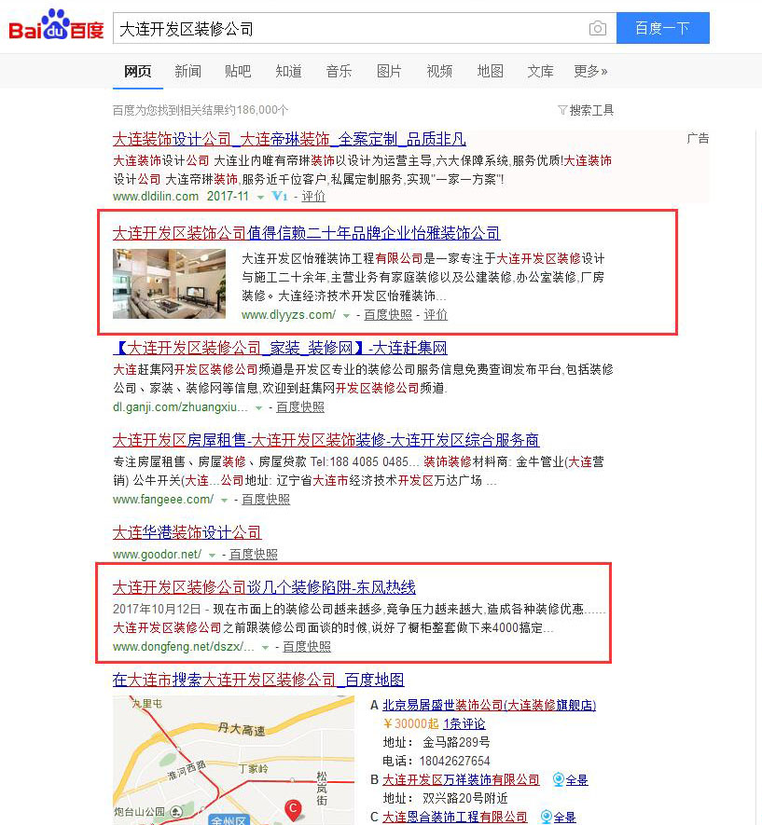Expand the arrow beside www.goodor.net
This screenshot has height=825, width=762.
click(212, 555)
